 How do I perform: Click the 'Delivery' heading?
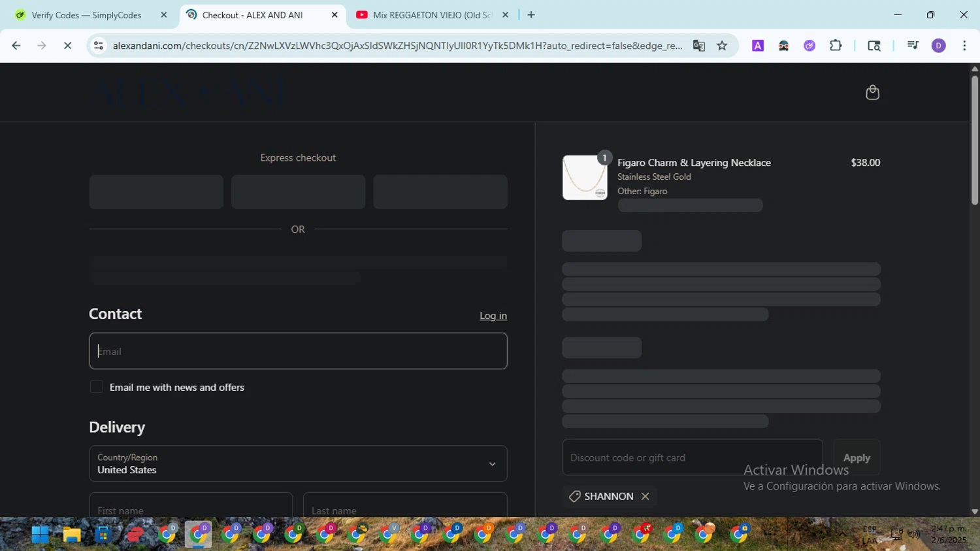coord(117,427)
